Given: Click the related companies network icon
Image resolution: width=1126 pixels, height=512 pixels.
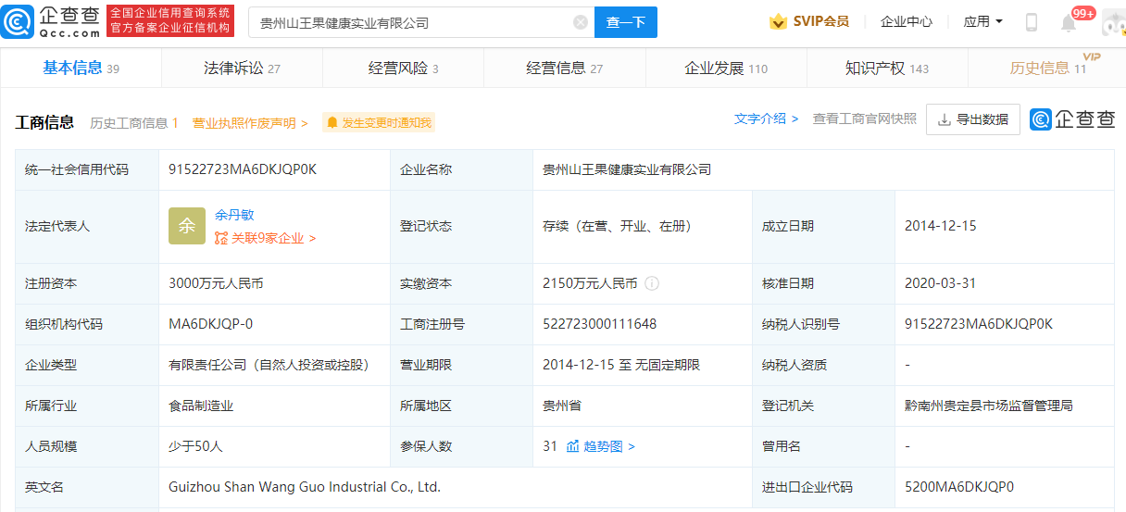Looking at the screenshot, I should (220, 238).
